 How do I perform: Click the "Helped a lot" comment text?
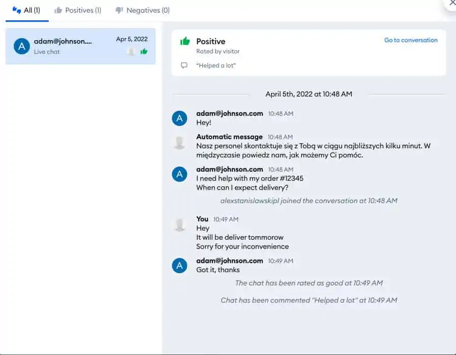[x=216, y=66]
